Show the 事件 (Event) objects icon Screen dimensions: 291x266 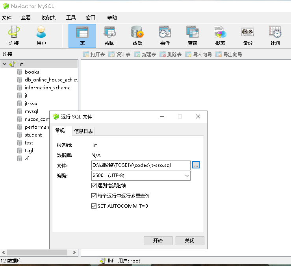click(x=165, y=36)
